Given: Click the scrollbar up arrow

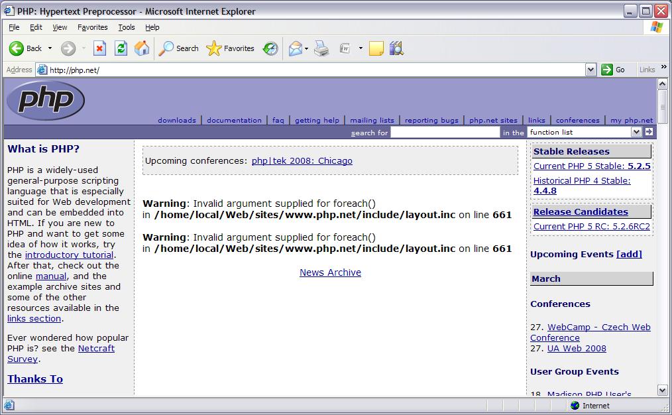Looking at the screenshot, I should [x=663, y=84].
